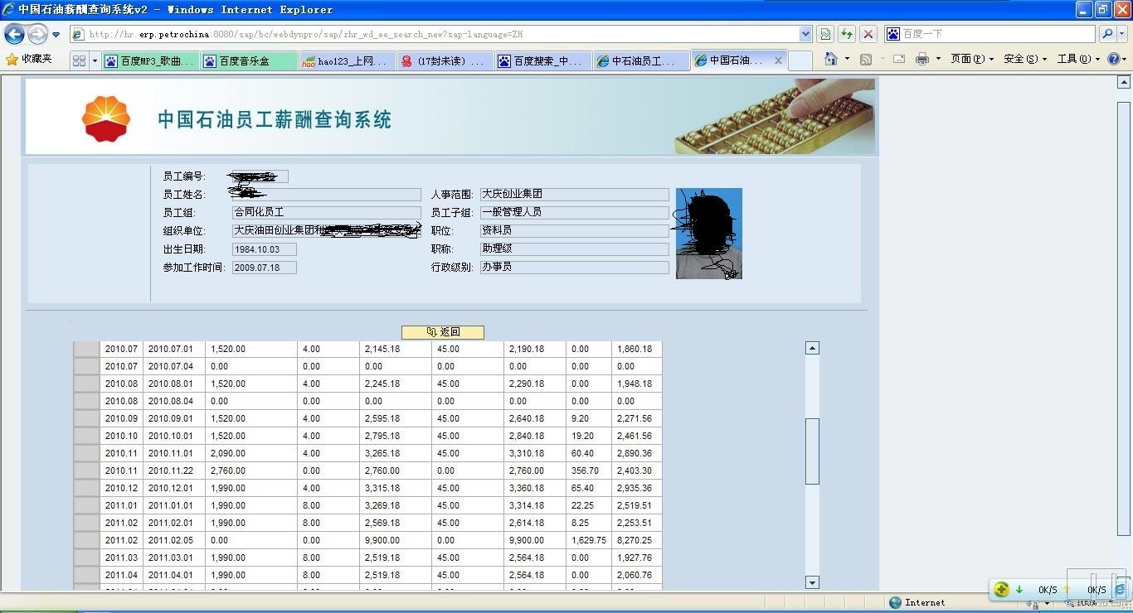Select row header for 2011.02.05 row

click(x=86, y=540)
